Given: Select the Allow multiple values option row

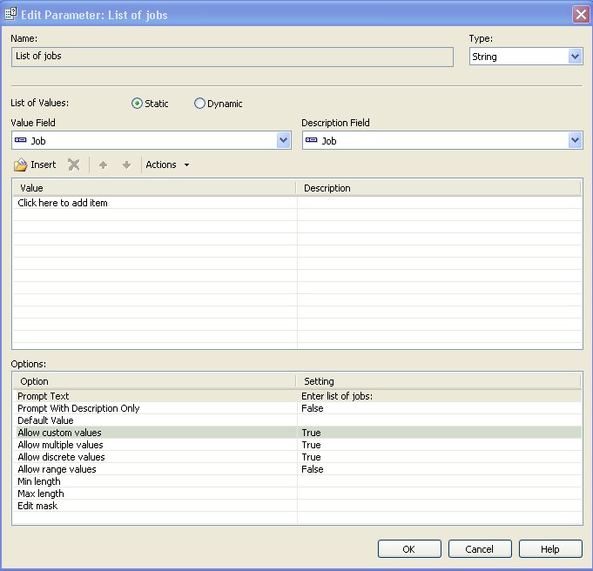Looking at the screenshot, I should pyautogui.click(x=61, y=445).
